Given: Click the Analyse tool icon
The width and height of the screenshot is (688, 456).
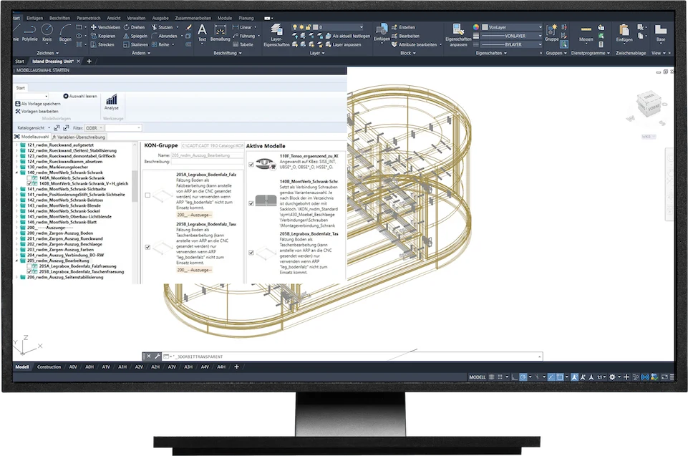Looking at the screenshot, I should 112,102.
